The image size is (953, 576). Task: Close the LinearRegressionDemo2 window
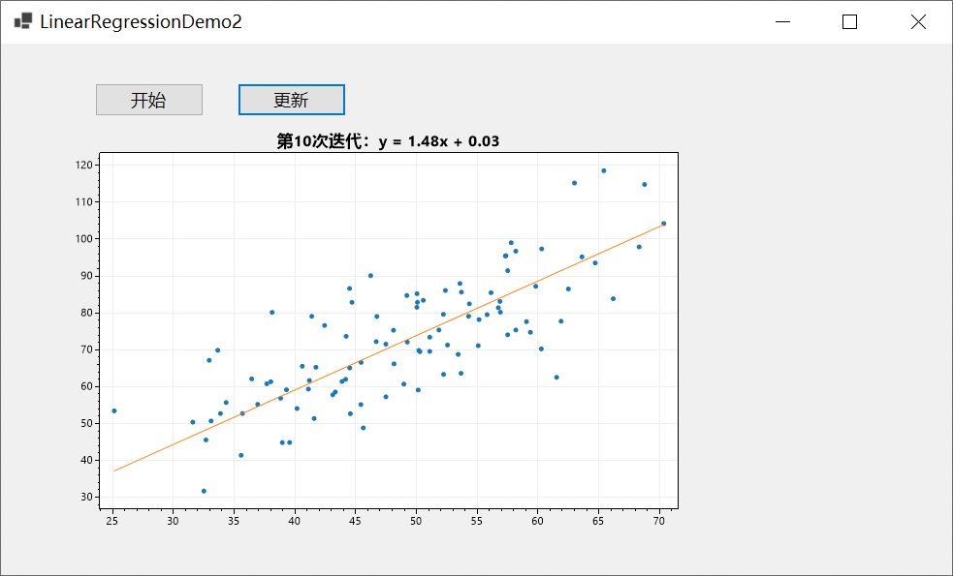click(x=918, y=22)
